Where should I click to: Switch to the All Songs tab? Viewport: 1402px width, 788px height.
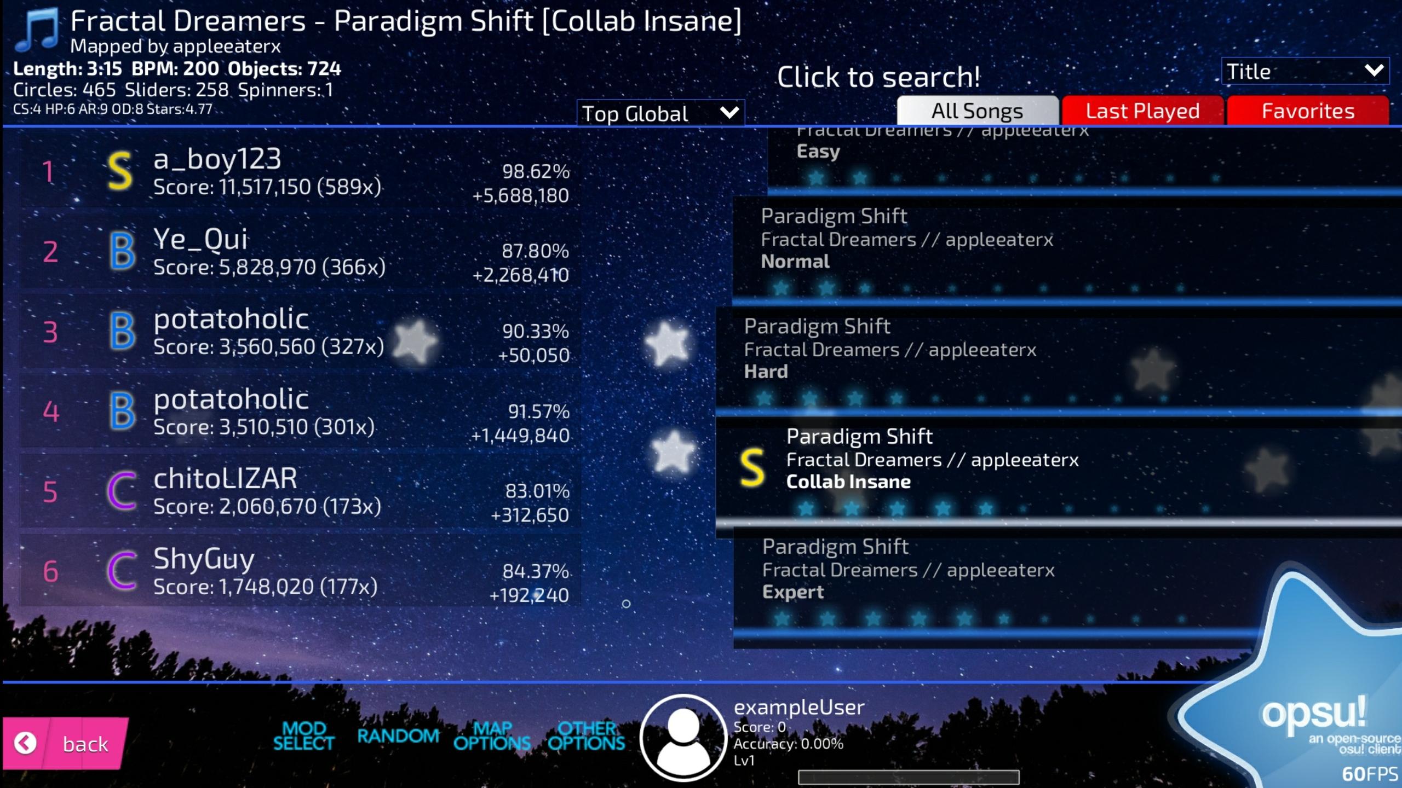(x=975, y=109)
